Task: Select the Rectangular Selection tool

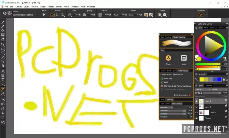Action: pos(3,49)
